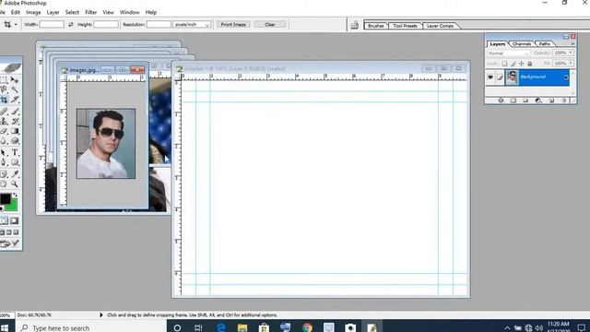Image resolution: width=590 pixels, height=332 pixels.
Task: Select the Pen tool
Action: pos(4,162)
